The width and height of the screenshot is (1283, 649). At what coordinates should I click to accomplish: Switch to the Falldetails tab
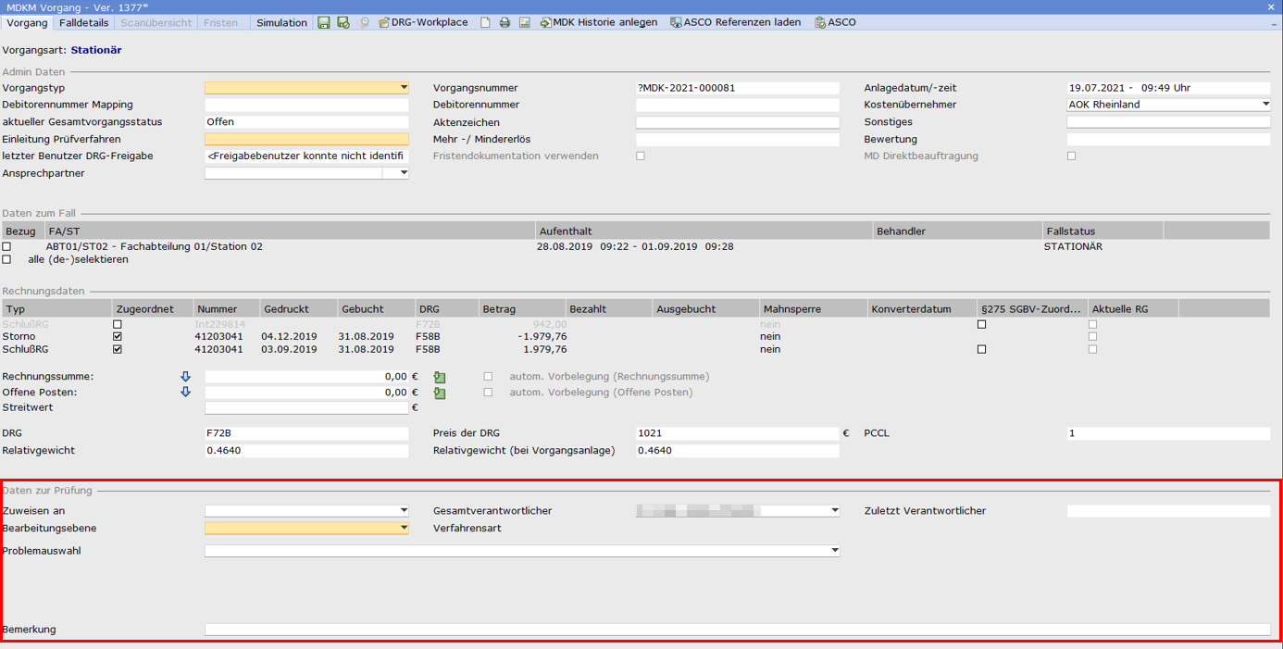coord(83,22)
